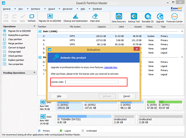Open View properties operation
This screenshot has width=186, height=138.
[15, 64]
